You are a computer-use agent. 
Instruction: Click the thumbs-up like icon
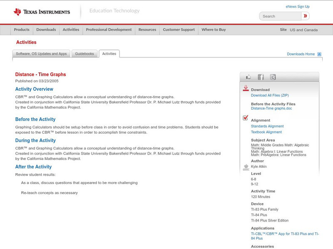pyautogui.click(x=248, y=77)
